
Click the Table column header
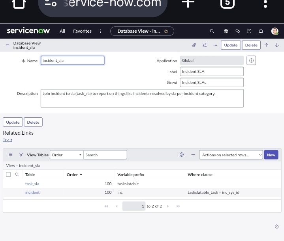coord(30,174)
